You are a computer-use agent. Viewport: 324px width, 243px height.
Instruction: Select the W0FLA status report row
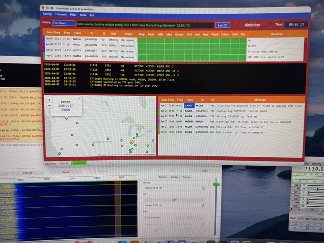(173, 40)
